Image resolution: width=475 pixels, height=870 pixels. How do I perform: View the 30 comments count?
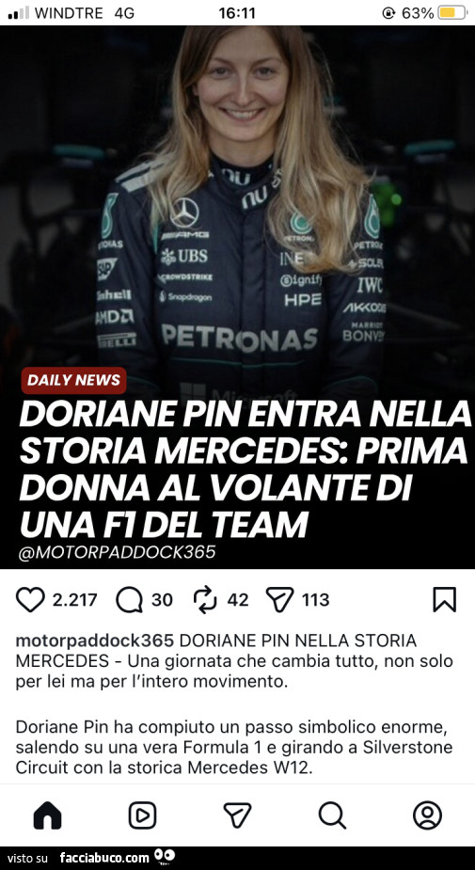pos(162,600)
